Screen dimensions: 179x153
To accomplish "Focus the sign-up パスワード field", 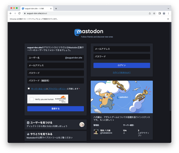I will pyautogui.click(x=55, y=73).
